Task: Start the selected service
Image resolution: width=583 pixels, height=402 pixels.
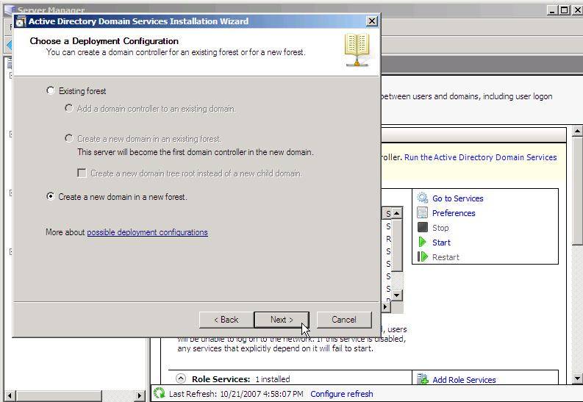Action: 441,243
